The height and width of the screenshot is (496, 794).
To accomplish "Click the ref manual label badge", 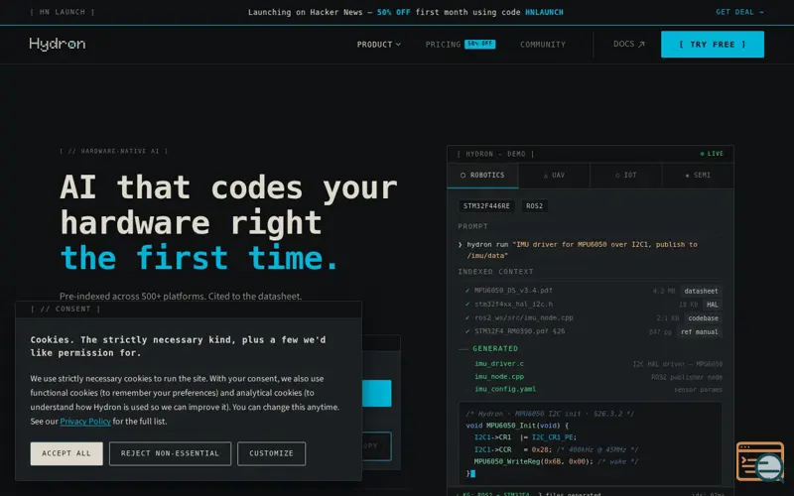I will click(700, 332).
